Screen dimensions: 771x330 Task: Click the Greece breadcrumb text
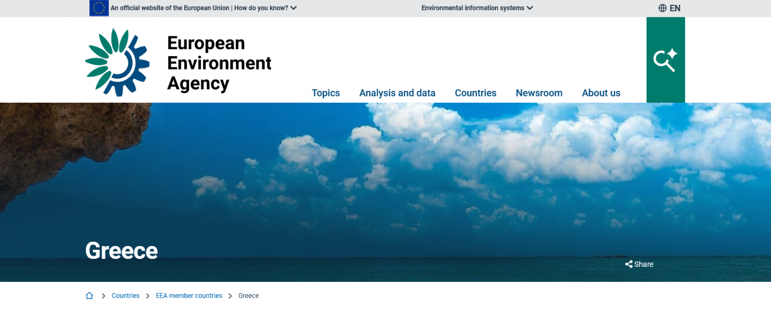coord(249,296)
